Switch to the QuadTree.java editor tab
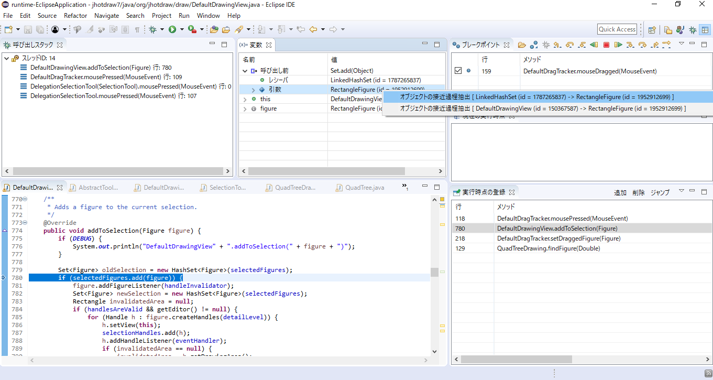 [359, 188]
